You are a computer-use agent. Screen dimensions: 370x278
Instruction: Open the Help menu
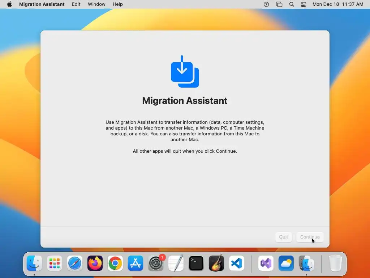click(x=117, y=4)
